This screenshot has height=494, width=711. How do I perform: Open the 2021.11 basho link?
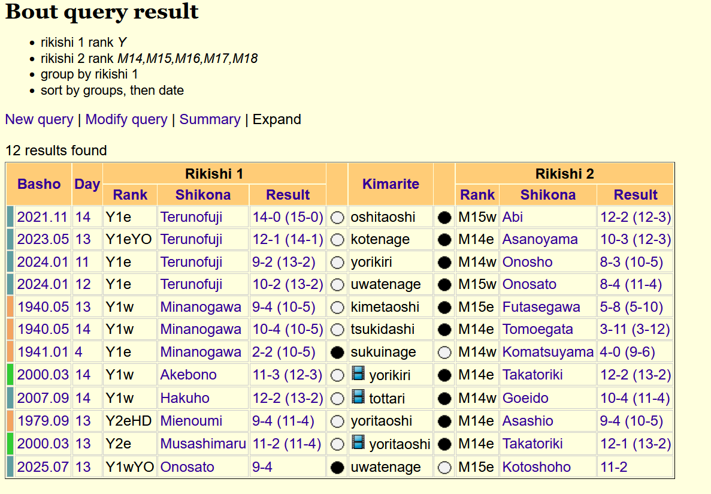pos(43,217)
